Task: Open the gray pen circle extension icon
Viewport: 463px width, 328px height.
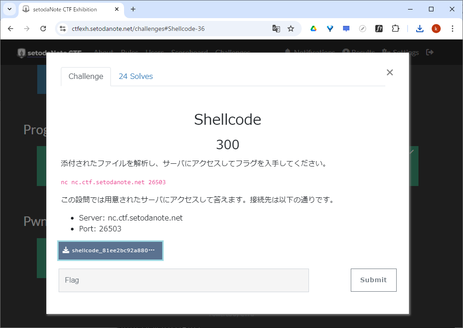Action: 363,29
